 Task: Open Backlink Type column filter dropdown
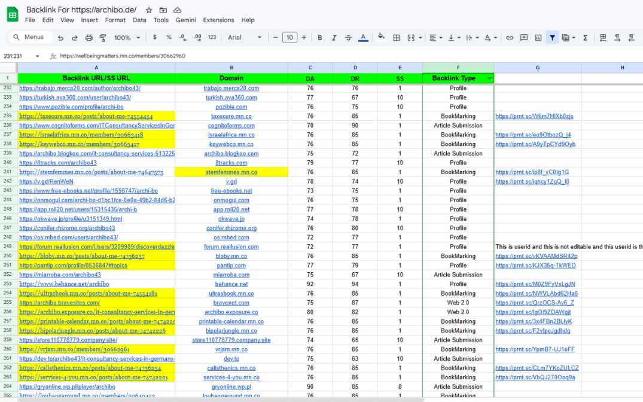click(x=489, y=78)
